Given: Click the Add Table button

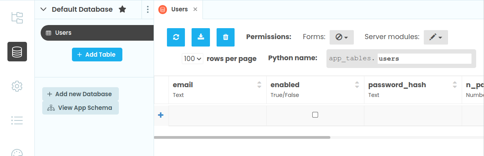Looking at the screenshot, I should coord(97,54).
